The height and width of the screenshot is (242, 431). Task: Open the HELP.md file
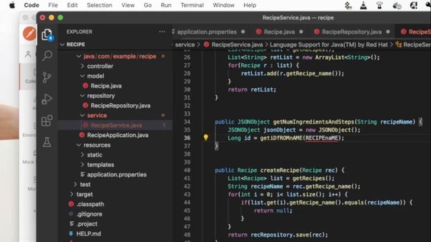88,234
